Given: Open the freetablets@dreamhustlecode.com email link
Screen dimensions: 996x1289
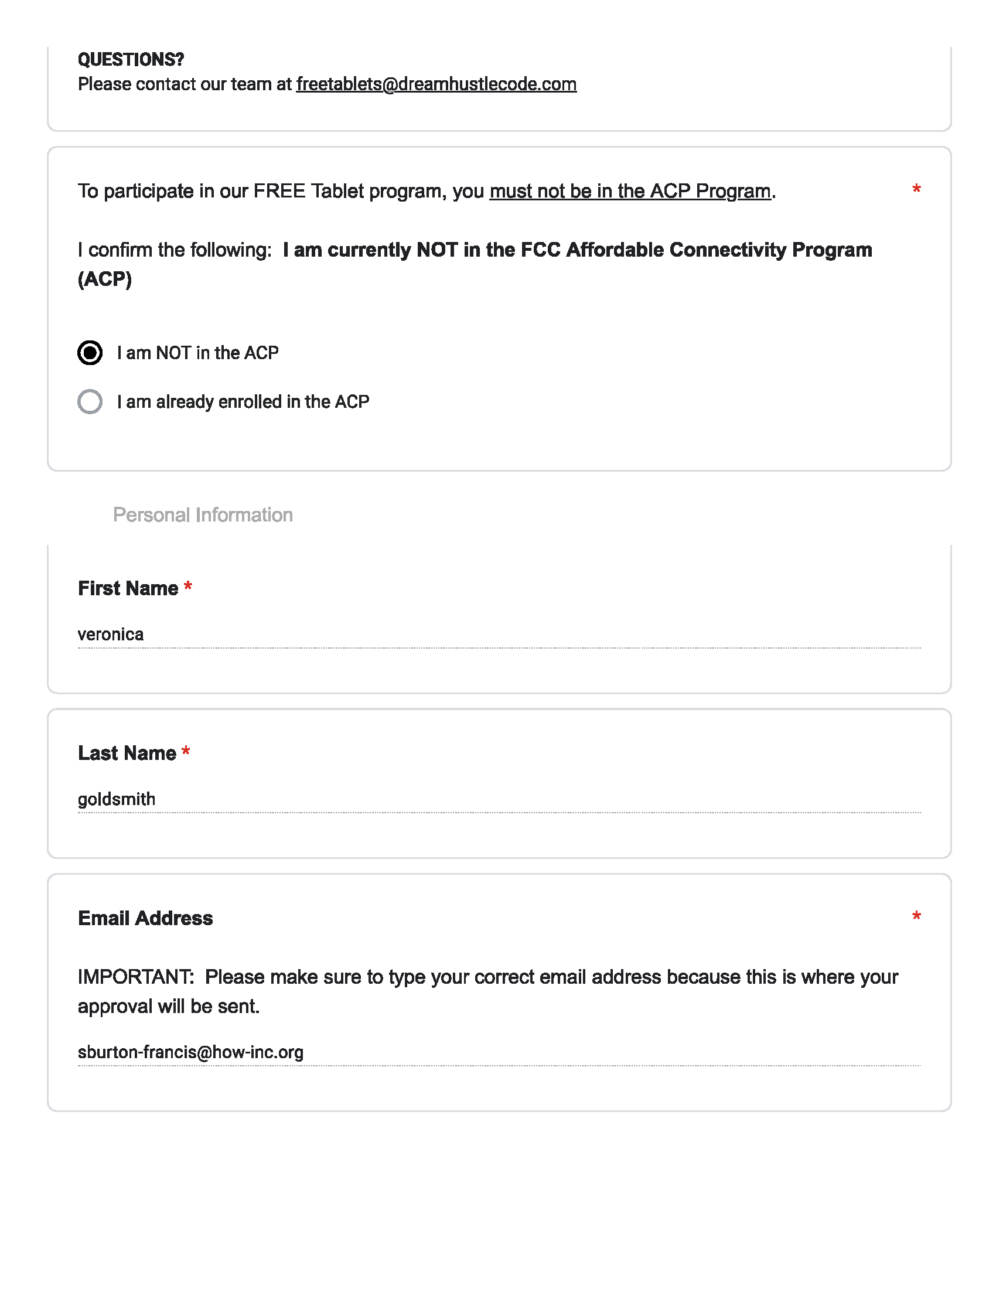Looking at the screenshot, I should coord(436,84).
